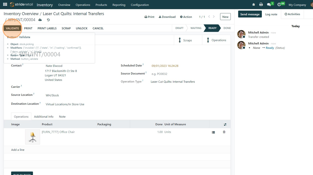This screenshot has height=175, width=313.
Task: Click the cloud save icon
Action: tap(40, 20)
